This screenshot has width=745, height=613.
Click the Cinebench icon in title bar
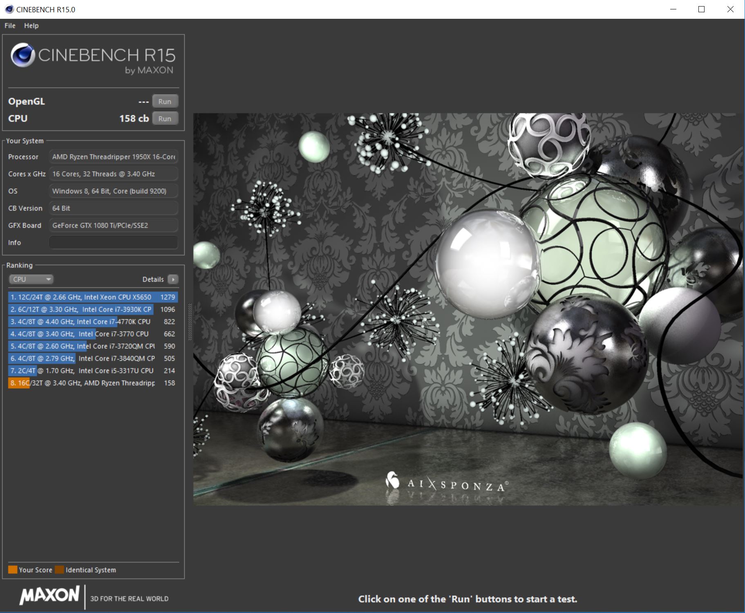[x=9, y=9]
